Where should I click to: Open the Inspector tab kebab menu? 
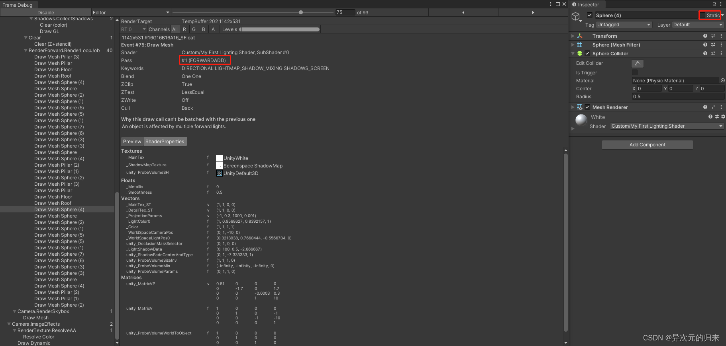point(721,4)
